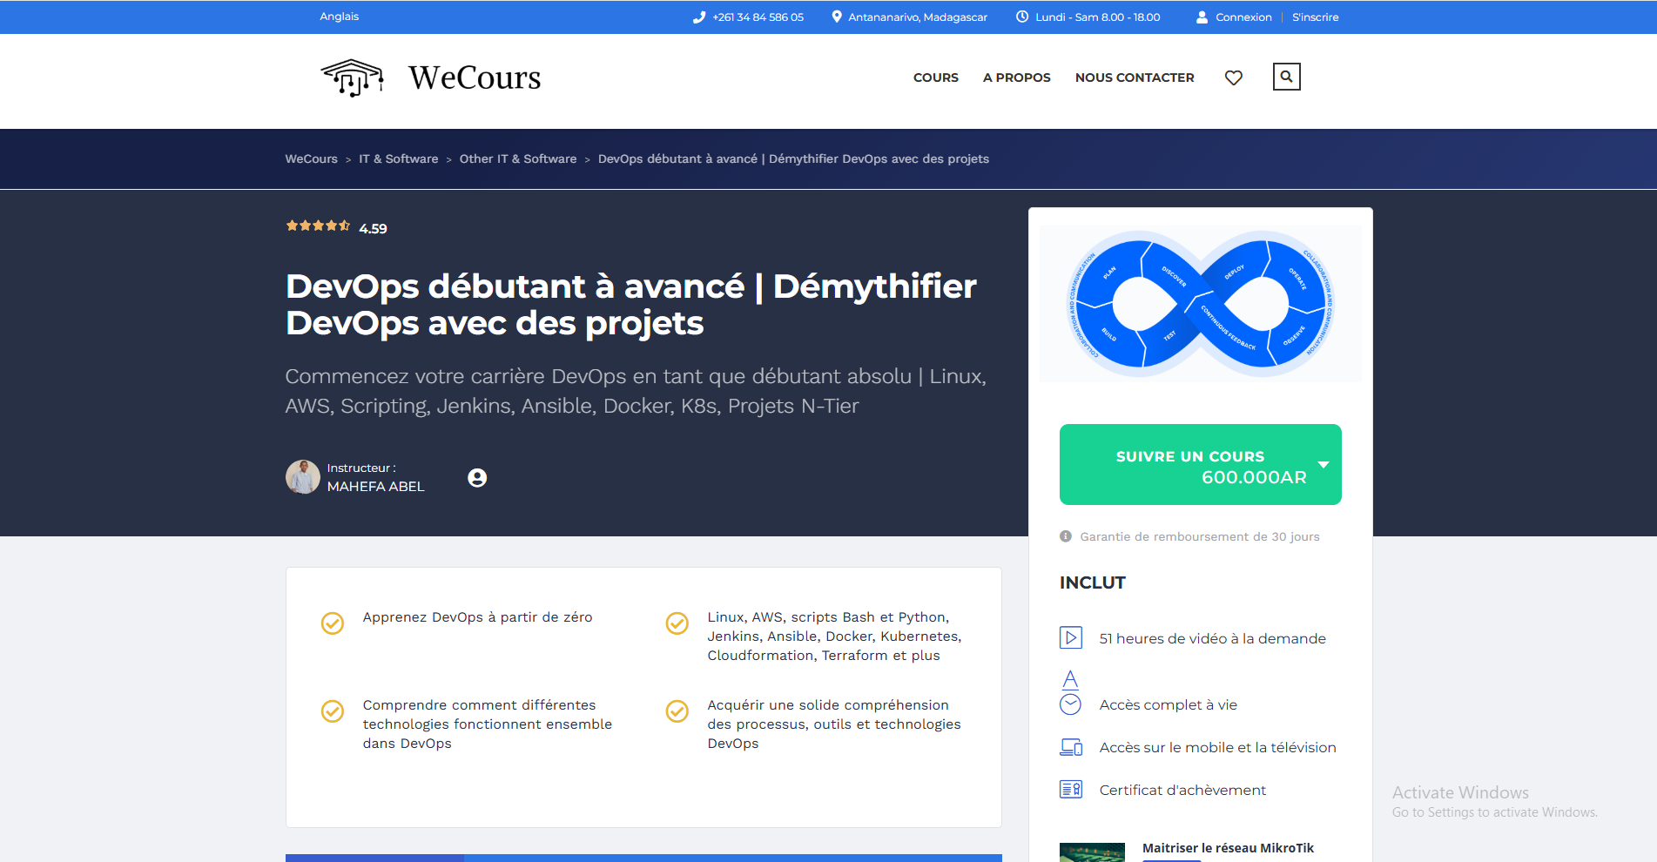Open the wishlist heart icon
The image size is (1657, 862).
[1234, 77]
